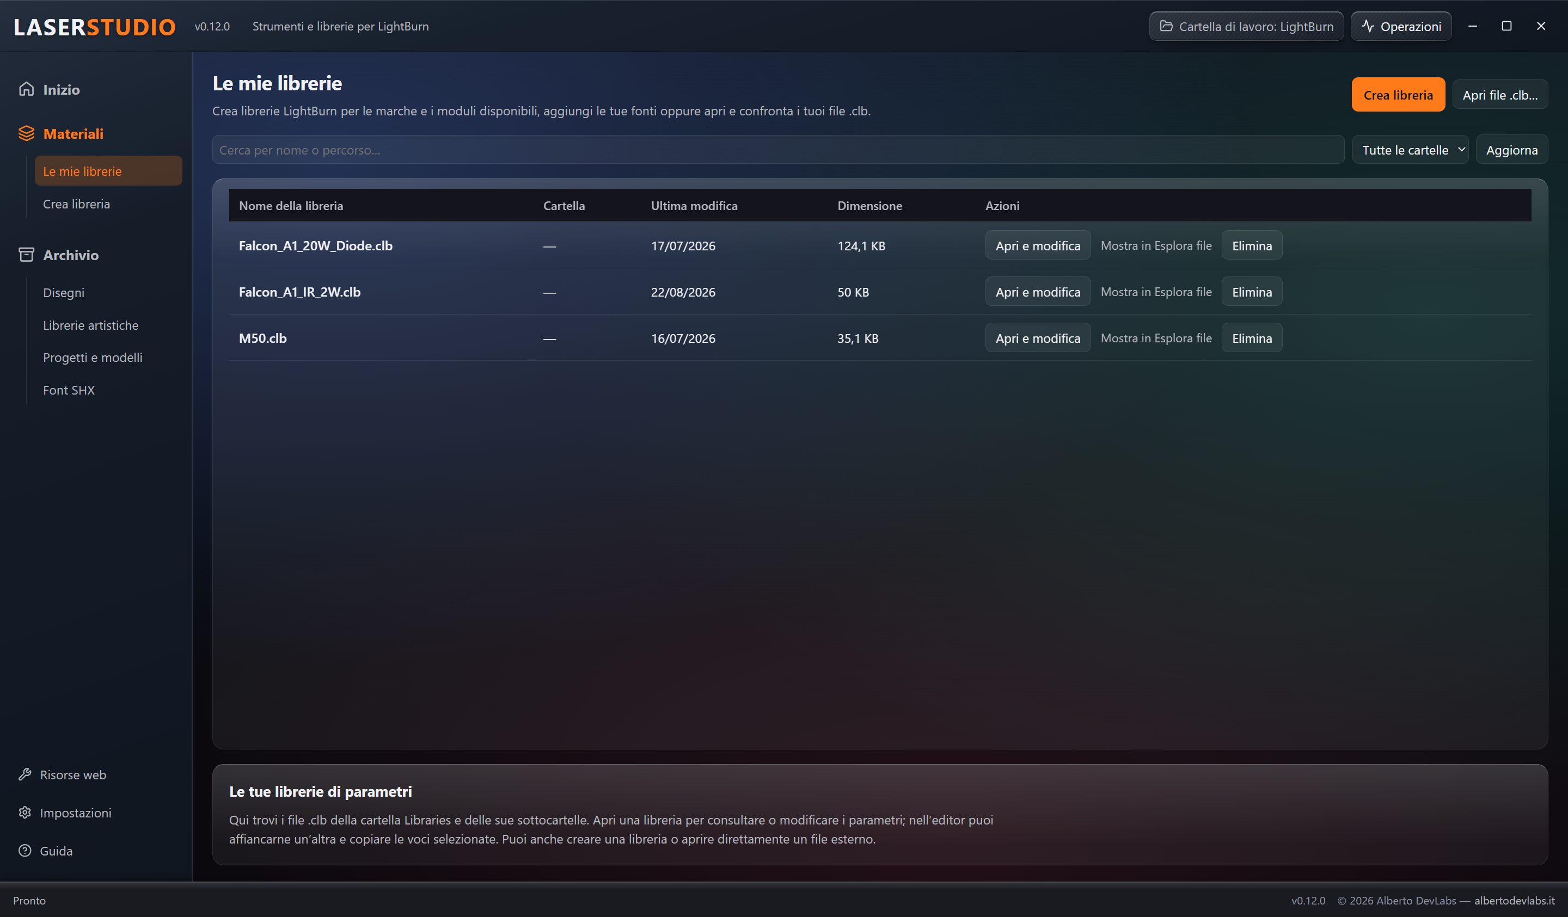Open the Disegni archive section
Image resolution: width=1568 pixels, height=917 pixels.
point(64,292)
